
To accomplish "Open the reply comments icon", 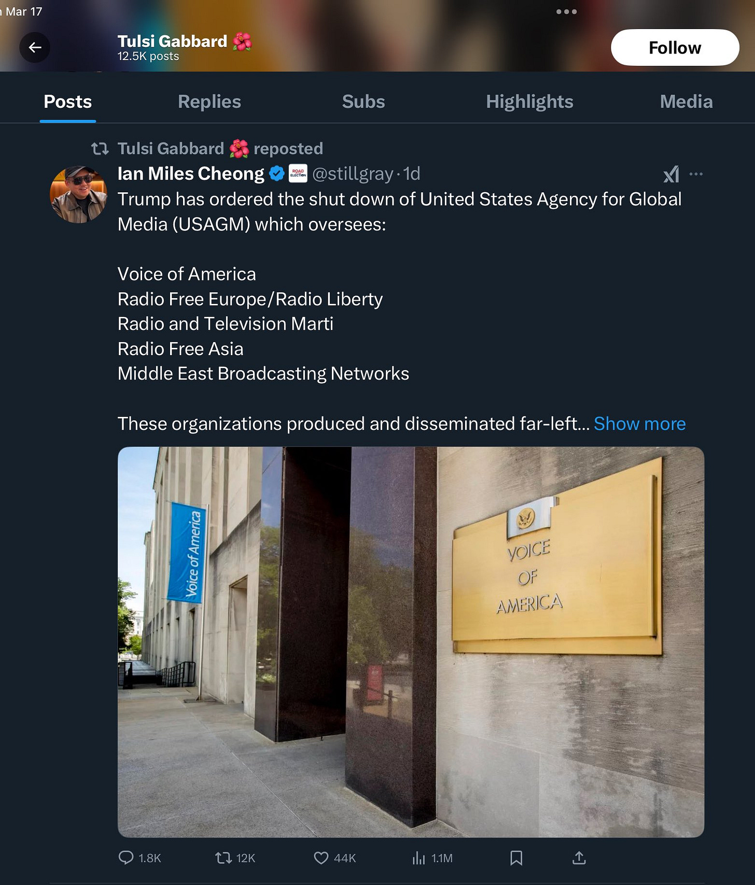I will (x=126, y=858).
